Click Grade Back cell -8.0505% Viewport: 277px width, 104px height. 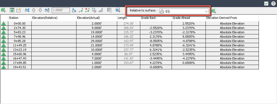click(156, 41)
